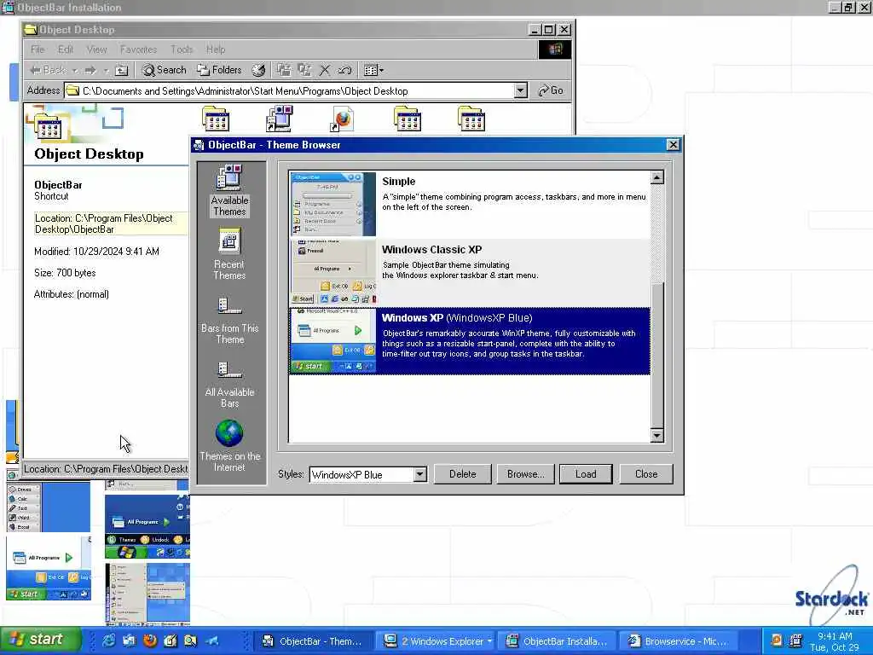Image resolution: width=873 pixels, height=655 pixels.
Task: Click the orange system tray icon
Action: (776, 640)
